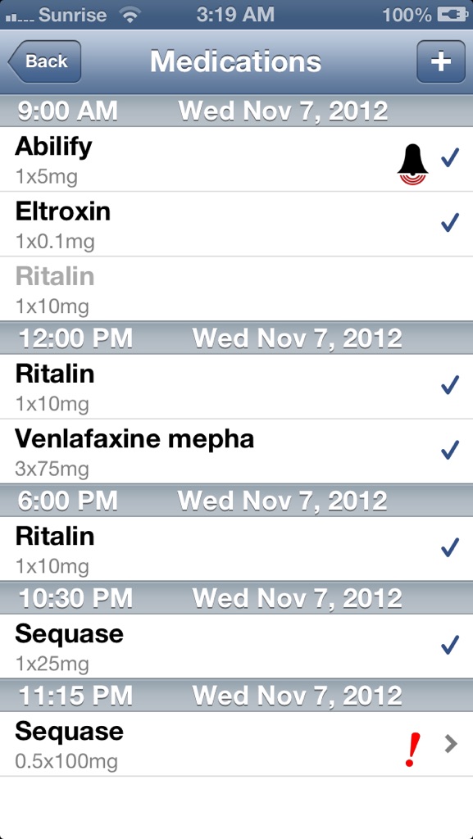The image size is (473, 839).
Task: Toggle the checkmark on Venlafaxine mepha
Action: click(x=451, y=450)
